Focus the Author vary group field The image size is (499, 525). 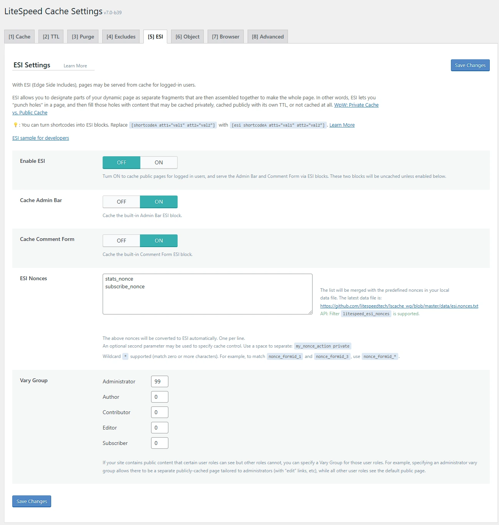(x=160, y=397)
